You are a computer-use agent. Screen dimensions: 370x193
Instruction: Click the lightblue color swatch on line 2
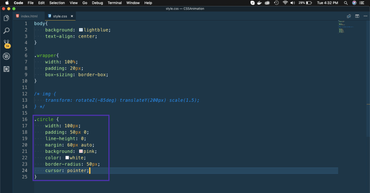pos(81,30)
